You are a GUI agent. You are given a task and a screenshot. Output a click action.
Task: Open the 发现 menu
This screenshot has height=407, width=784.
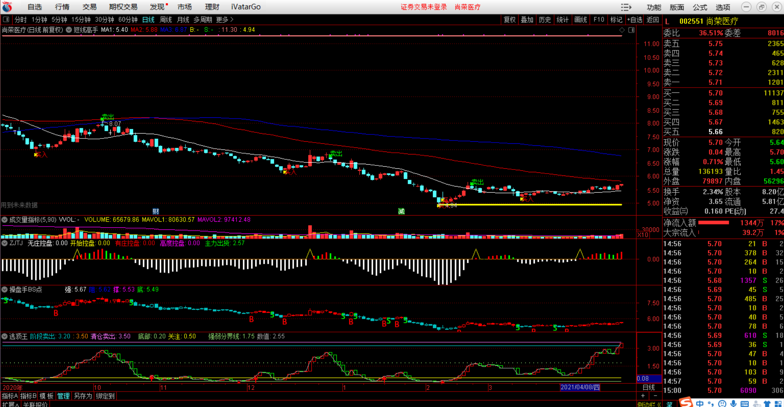click(157, 7)
